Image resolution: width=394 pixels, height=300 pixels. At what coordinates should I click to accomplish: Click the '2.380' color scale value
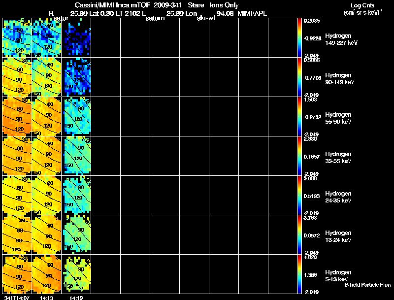(x=310, y=139)
